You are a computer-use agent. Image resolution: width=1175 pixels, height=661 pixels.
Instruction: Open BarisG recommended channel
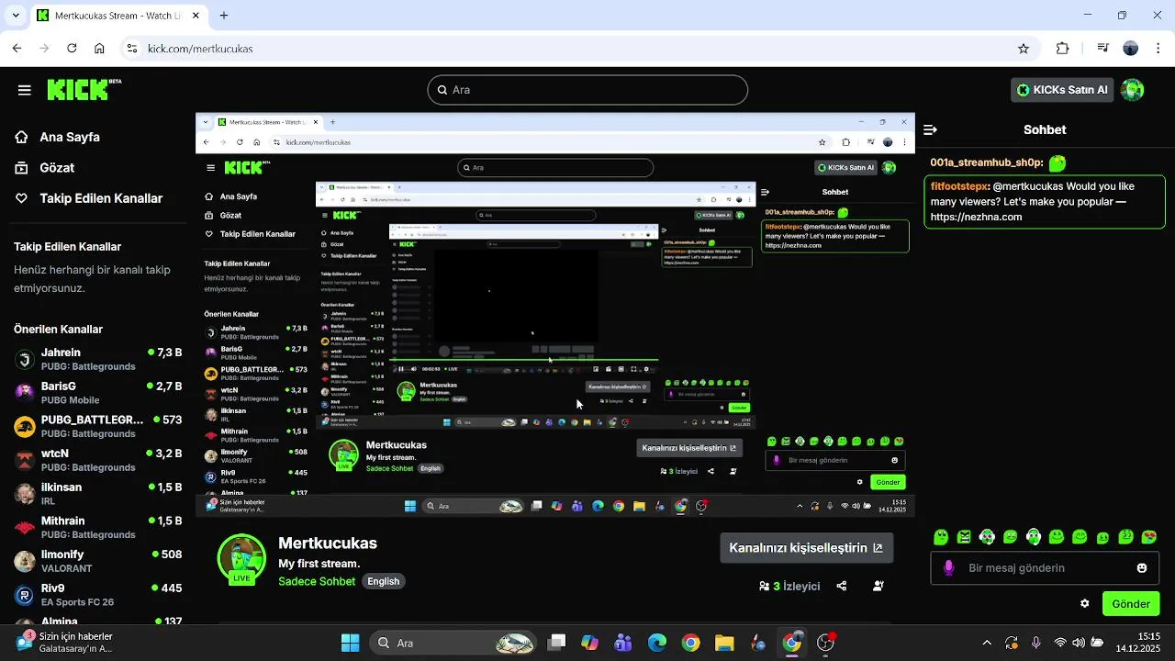click(97, 393)
